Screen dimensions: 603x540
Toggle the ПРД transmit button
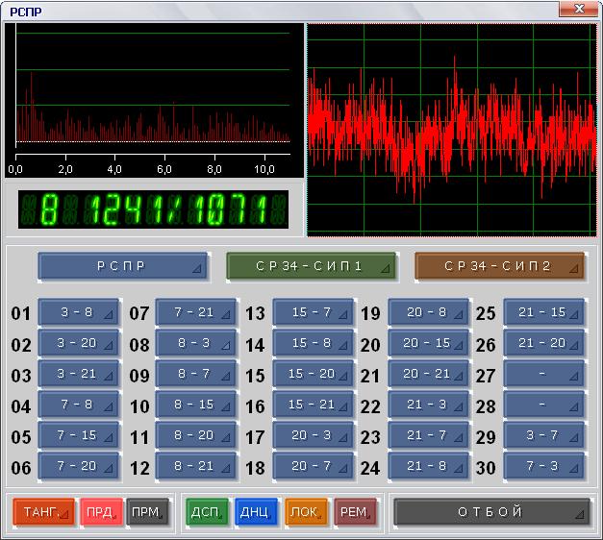102,512
